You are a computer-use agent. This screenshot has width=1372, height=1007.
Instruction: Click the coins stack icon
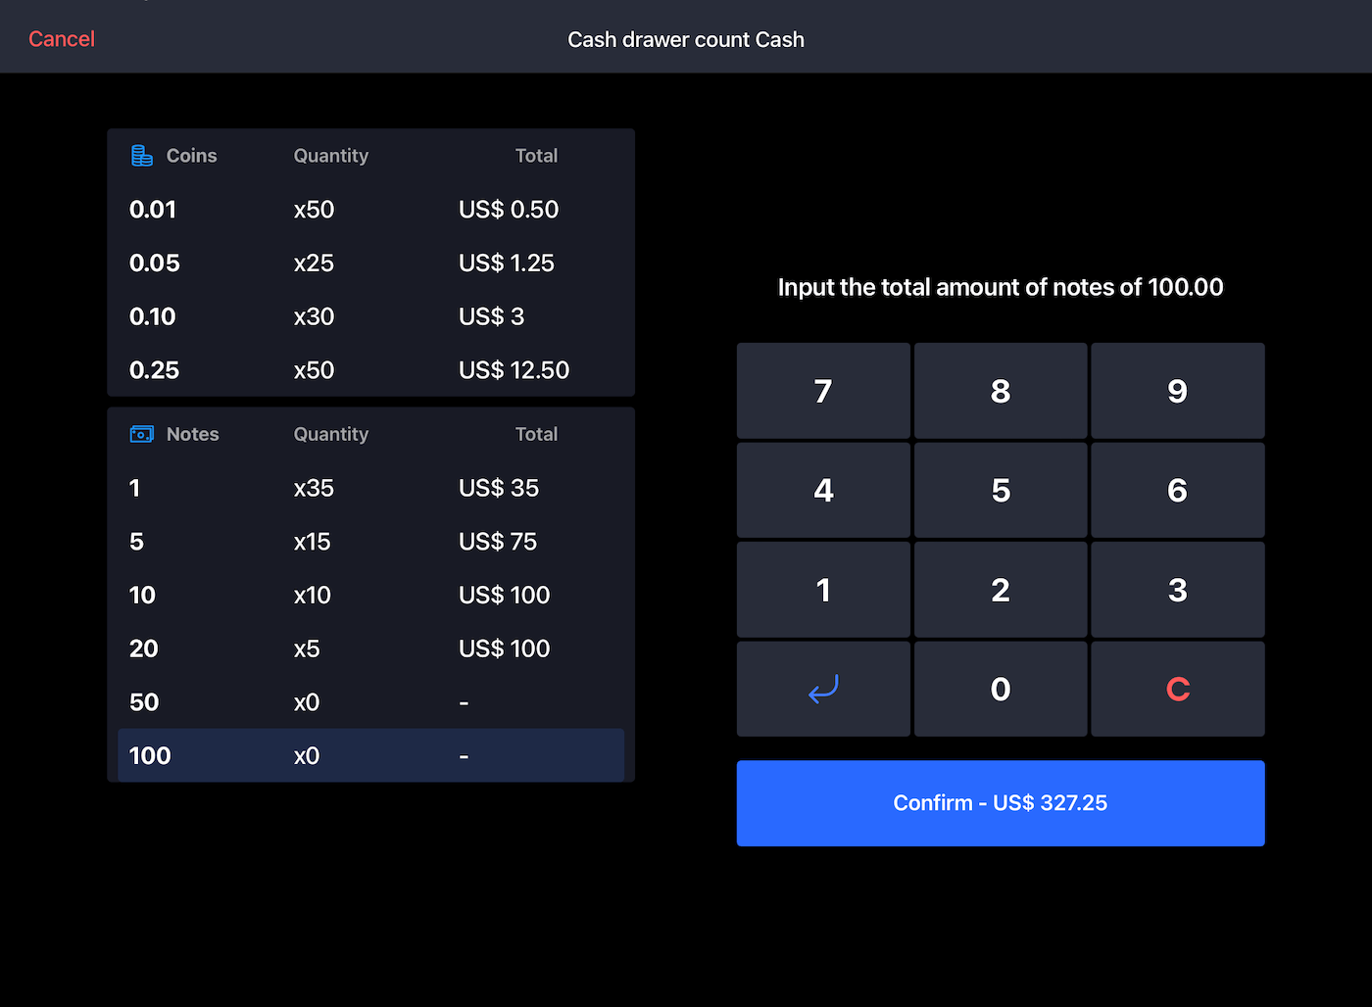142,156
